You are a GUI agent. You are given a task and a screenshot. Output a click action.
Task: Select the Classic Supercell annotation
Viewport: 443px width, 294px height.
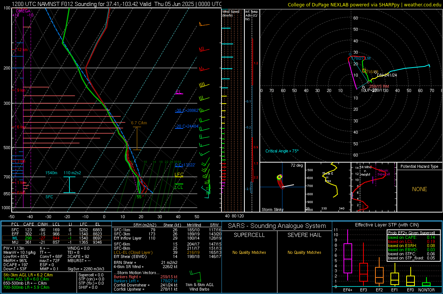(383, 172)
